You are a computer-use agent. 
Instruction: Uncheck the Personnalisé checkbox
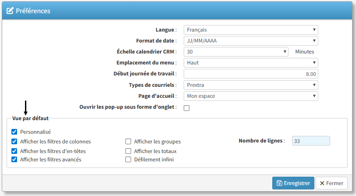coord(14,132)
